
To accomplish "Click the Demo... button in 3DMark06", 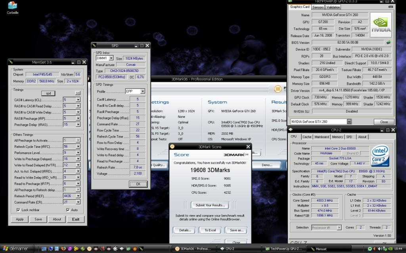I will (267, 165).
